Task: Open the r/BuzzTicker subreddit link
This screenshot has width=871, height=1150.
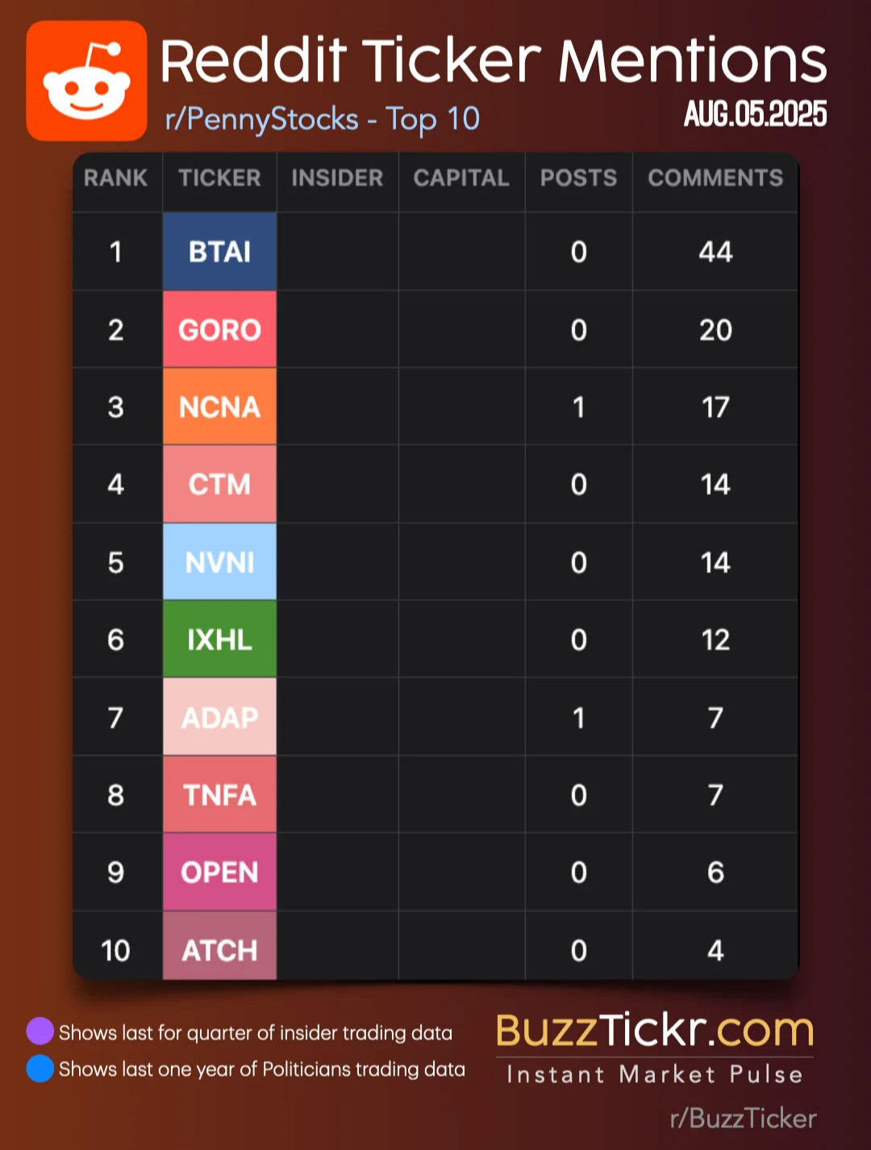Action: 743,1118
